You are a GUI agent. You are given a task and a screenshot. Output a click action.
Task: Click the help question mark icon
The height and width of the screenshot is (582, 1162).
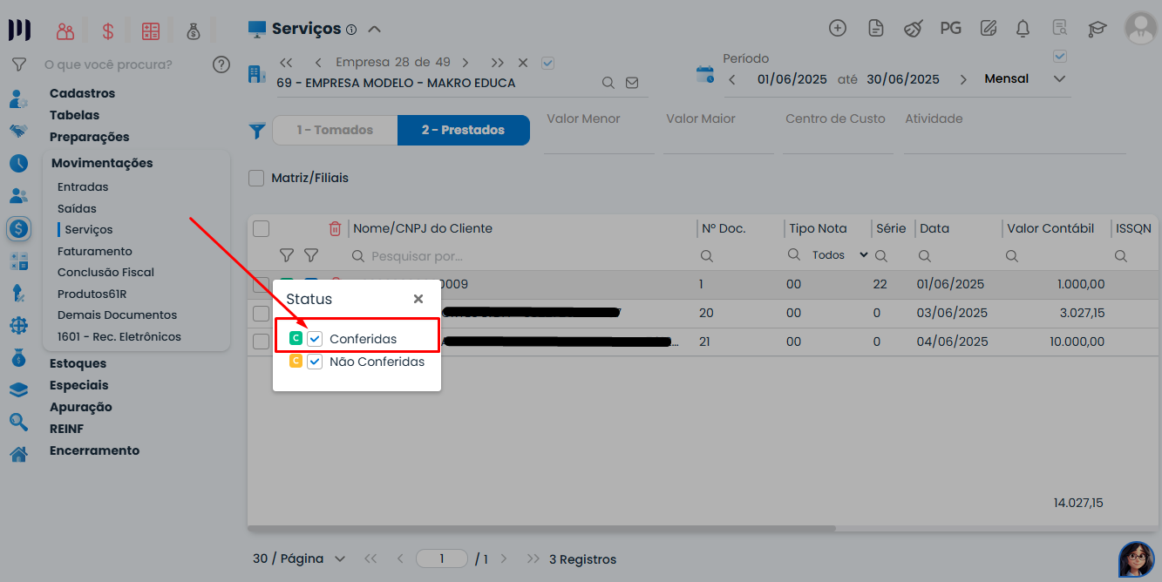[x=221, y=64]
